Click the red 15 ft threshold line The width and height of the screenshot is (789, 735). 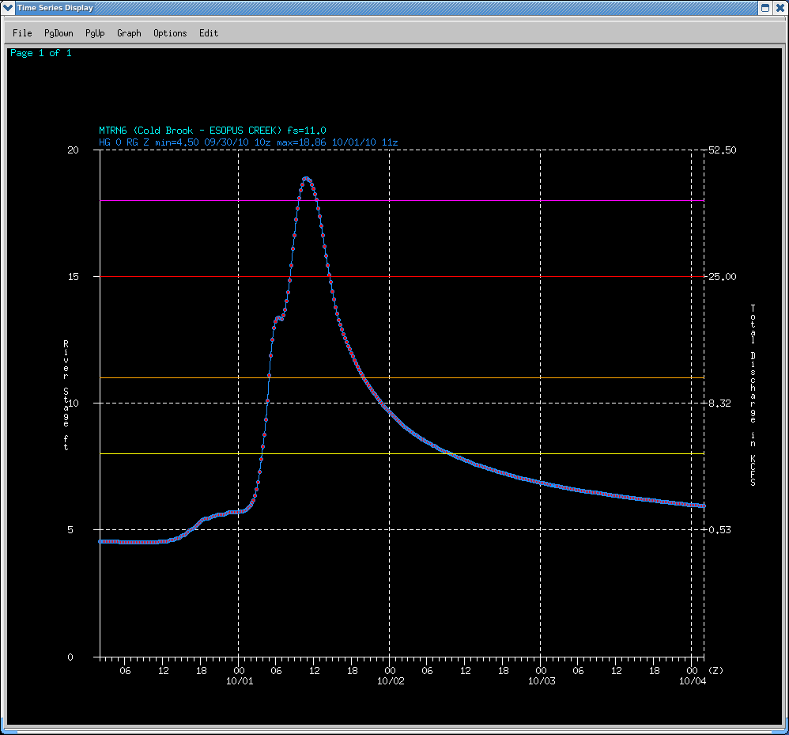point(402,276)
